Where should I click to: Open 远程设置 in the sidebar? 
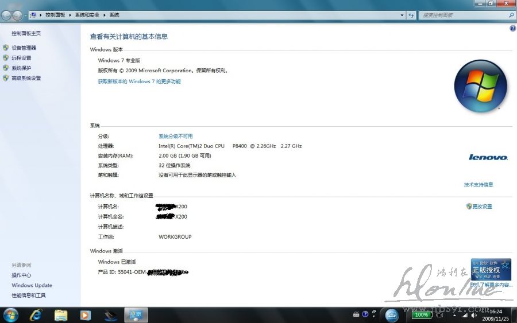point(21,58)
